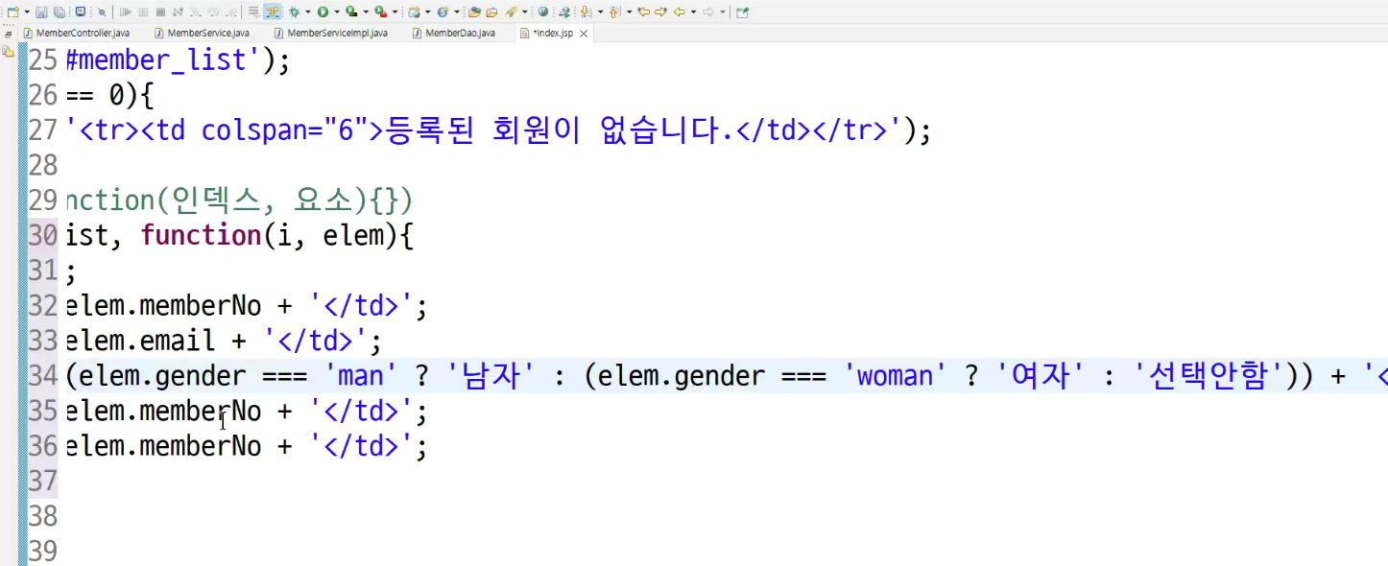Toggle the Use Step Filters button
Screen dimensions: 1388x566
click(273, 12)
